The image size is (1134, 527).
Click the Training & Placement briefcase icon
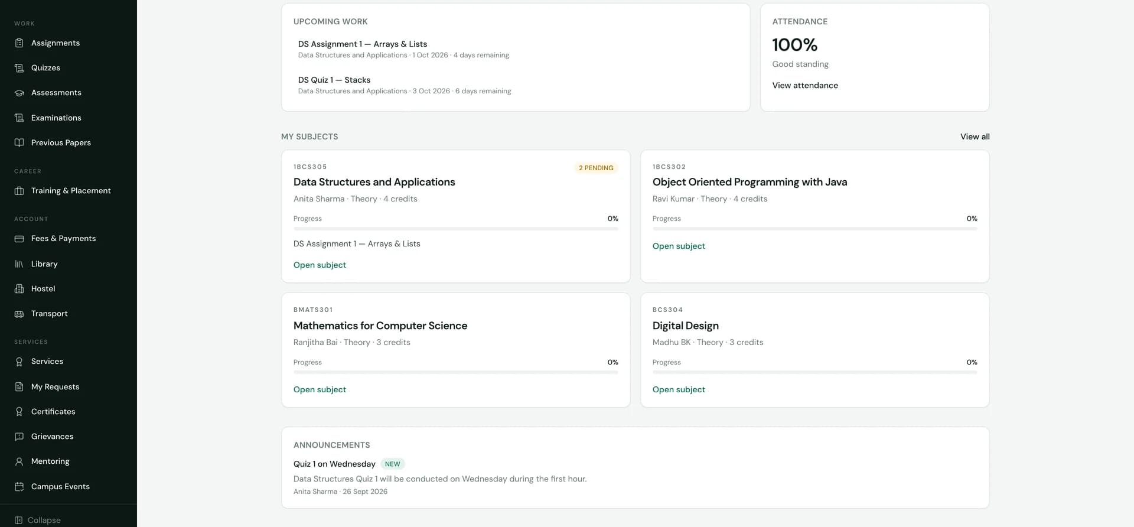19,191
